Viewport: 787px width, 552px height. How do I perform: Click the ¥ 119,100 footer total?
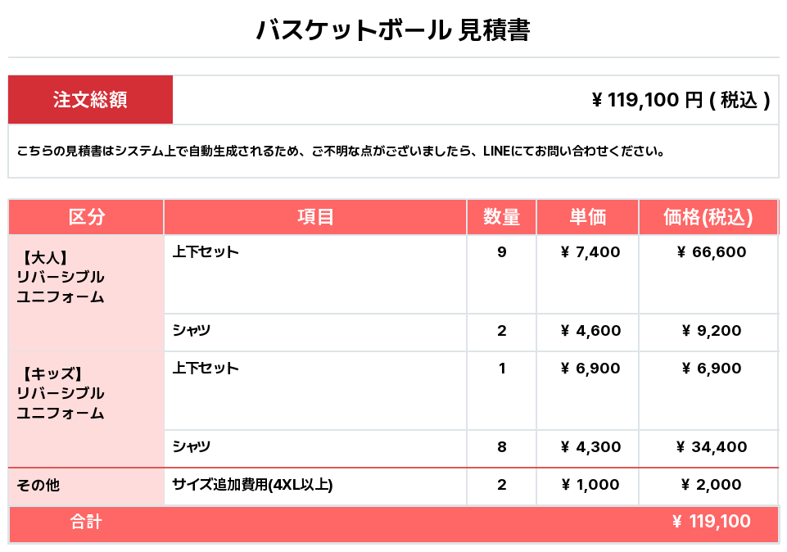point(711,522)
